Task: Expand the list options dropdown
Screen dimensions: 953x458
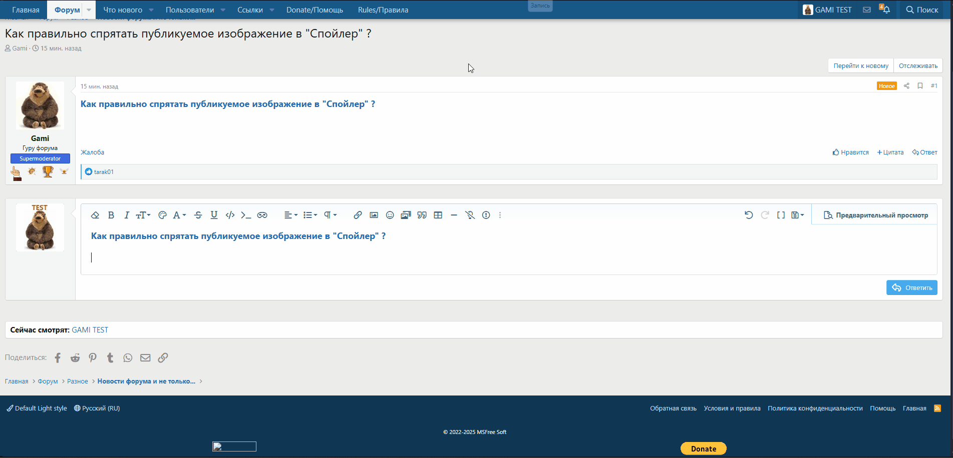Action: (310, 215)
